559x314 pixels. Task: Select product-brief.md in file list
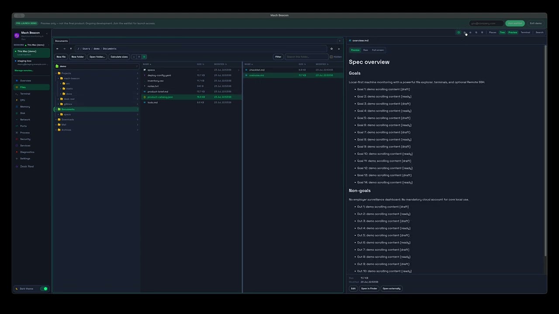(191, 92)
